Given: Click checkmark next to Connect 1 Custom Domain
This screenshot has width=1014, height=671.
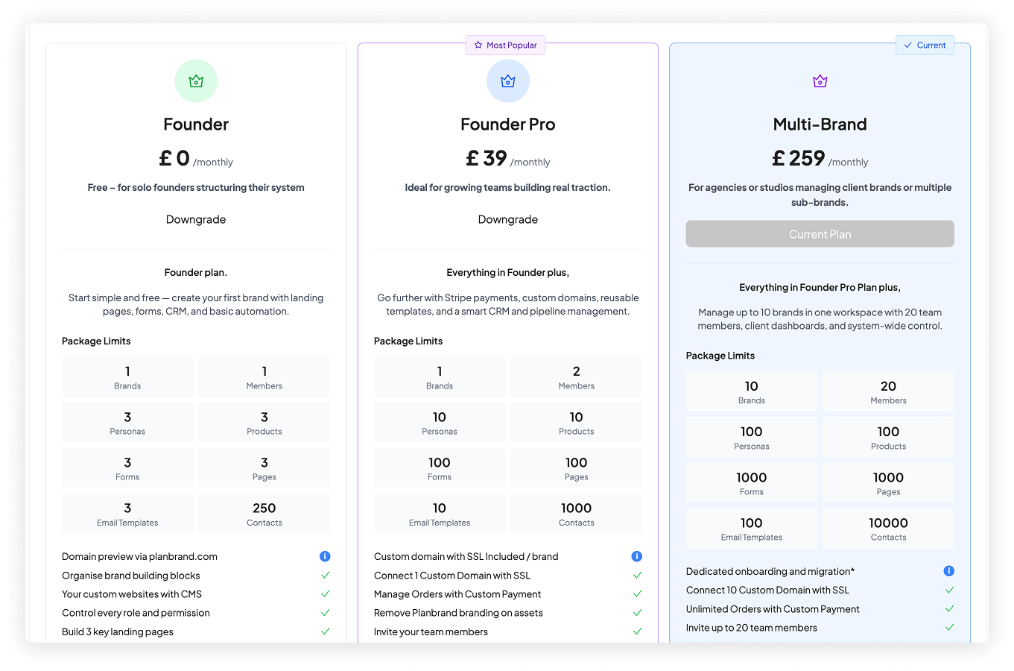Looking at the screenshot, I should [x=637, y=576].
